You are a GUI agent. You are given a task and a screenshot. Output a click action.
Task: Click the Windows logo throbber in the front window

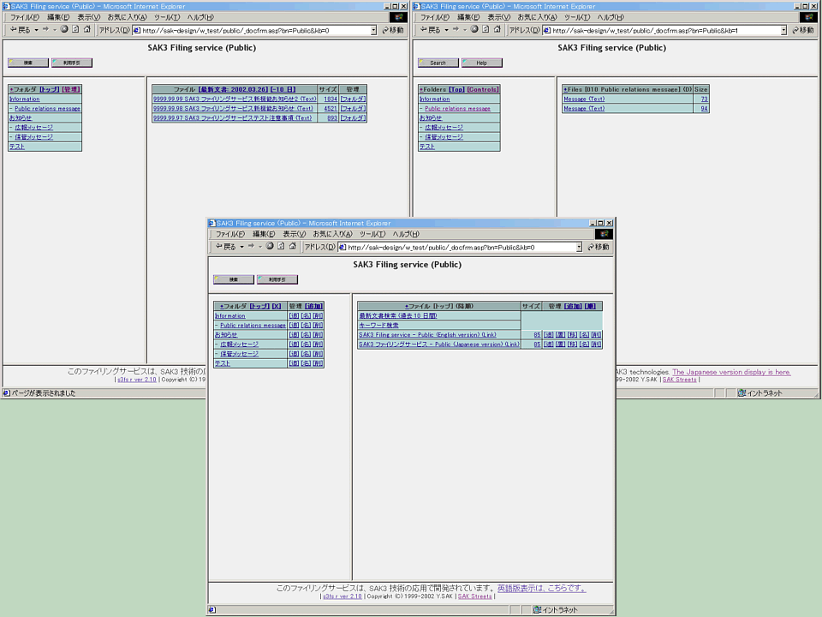(x=604, y=234)
